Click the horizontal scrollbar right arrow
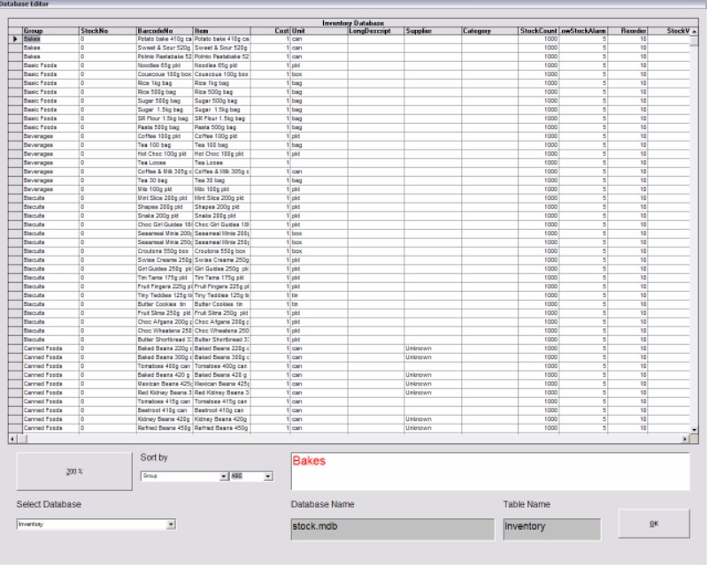708x566 pixels. [684, 439]
